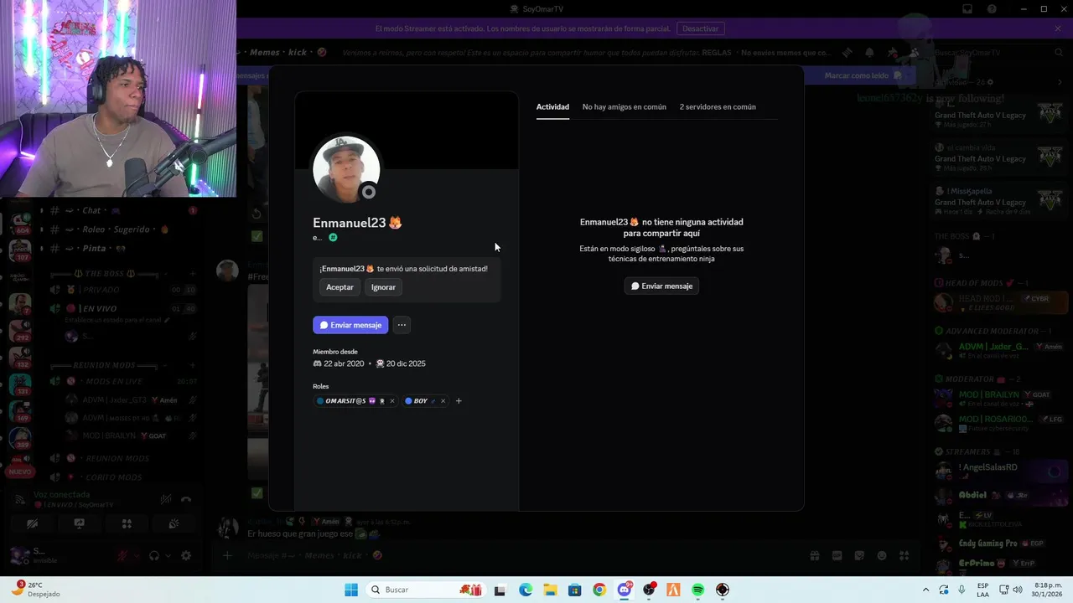The width and height of the screenshot is (1073, 603).
Task: Disconnect from voice with hang-up icon
Action: click(186, 499)
